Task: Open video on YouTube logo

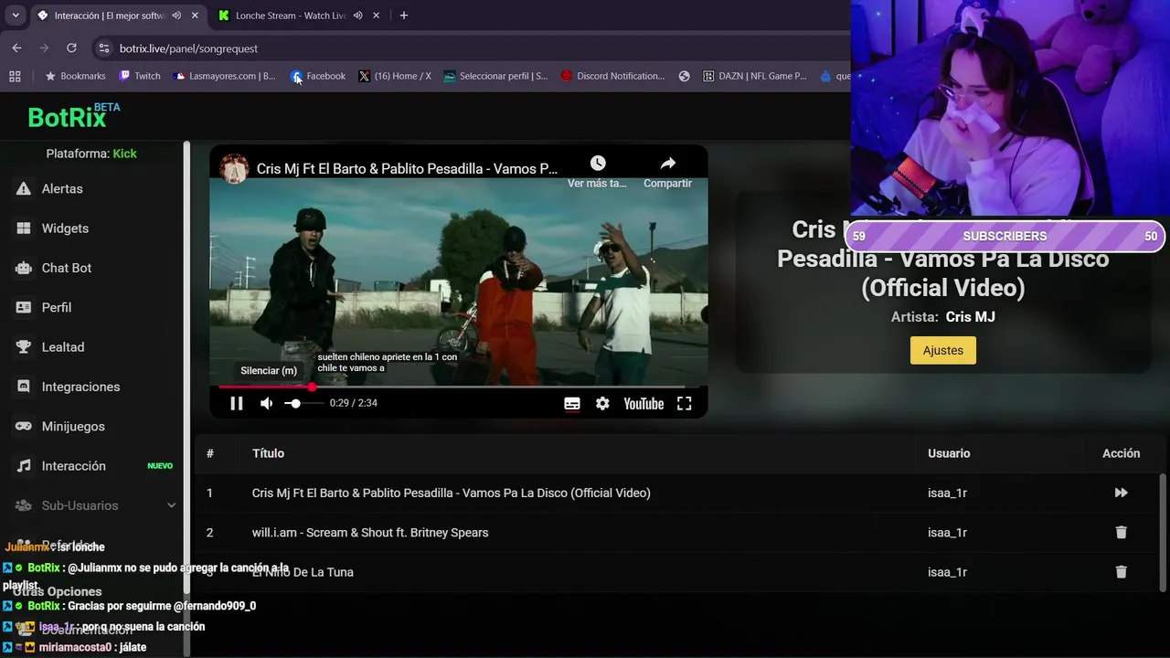Action: point(643,403)
